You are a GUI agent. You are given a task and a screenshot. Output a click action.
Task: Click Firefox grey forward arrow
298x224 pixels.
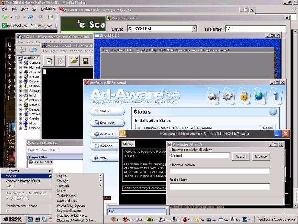[x=17, y=17]
